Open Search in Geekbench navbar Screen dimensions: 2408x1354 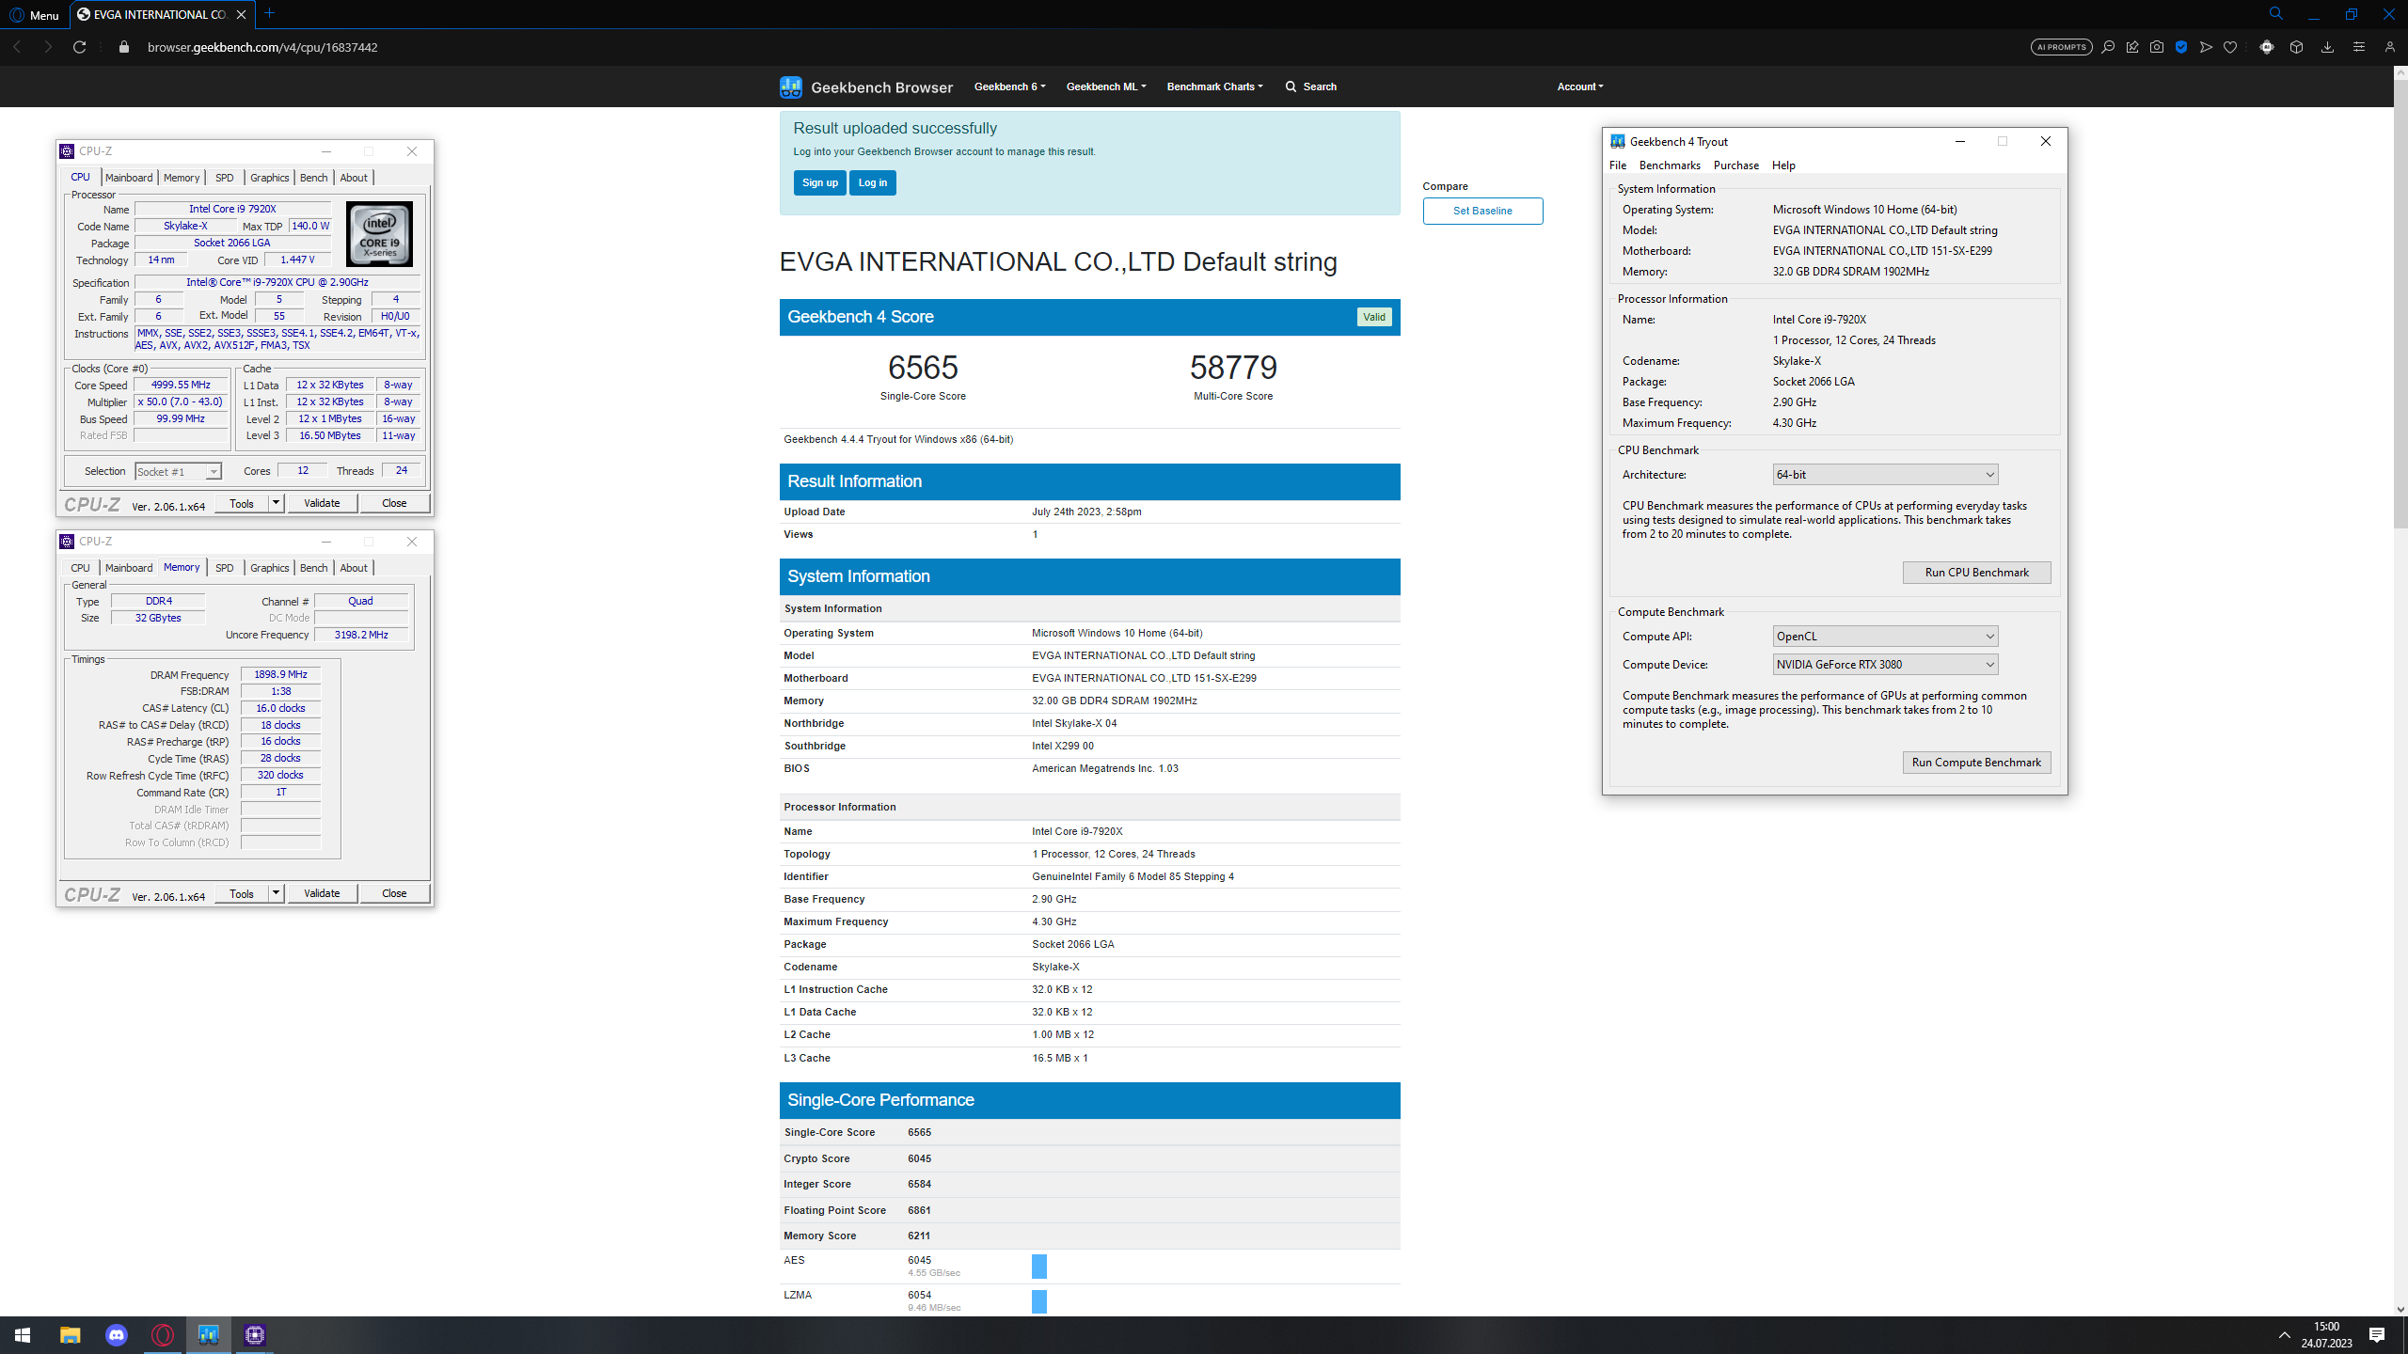(x=1311, y=87)
